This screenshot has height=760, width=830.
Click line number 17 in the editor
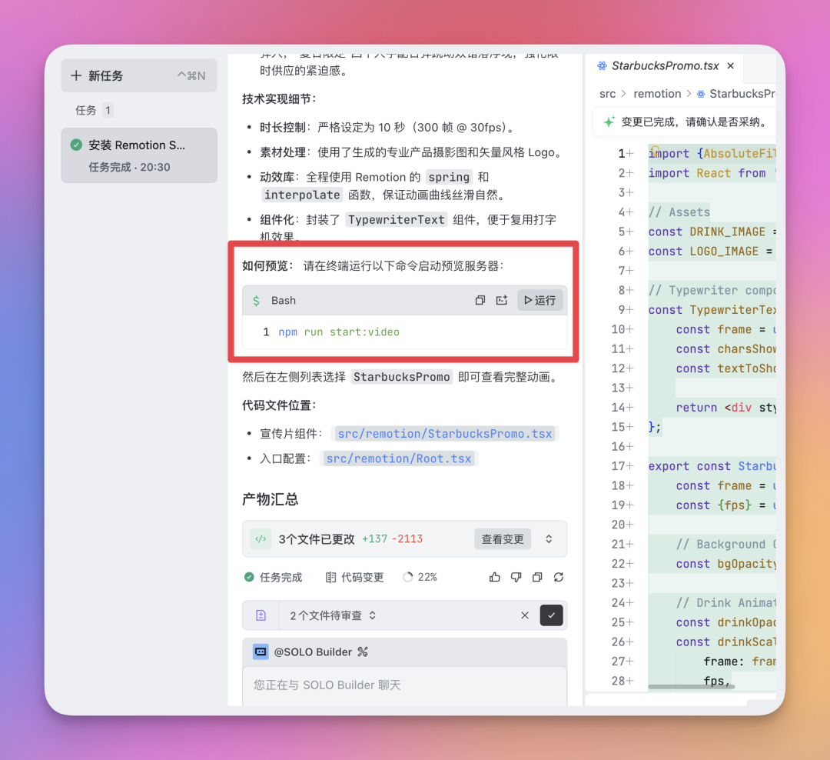pos(618,466)
